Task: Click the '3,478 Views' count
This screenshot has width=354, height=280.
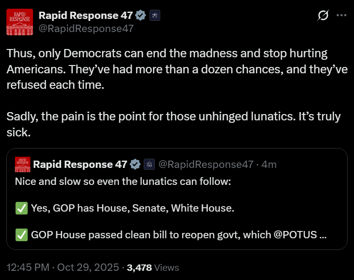Action: [153, 267]
